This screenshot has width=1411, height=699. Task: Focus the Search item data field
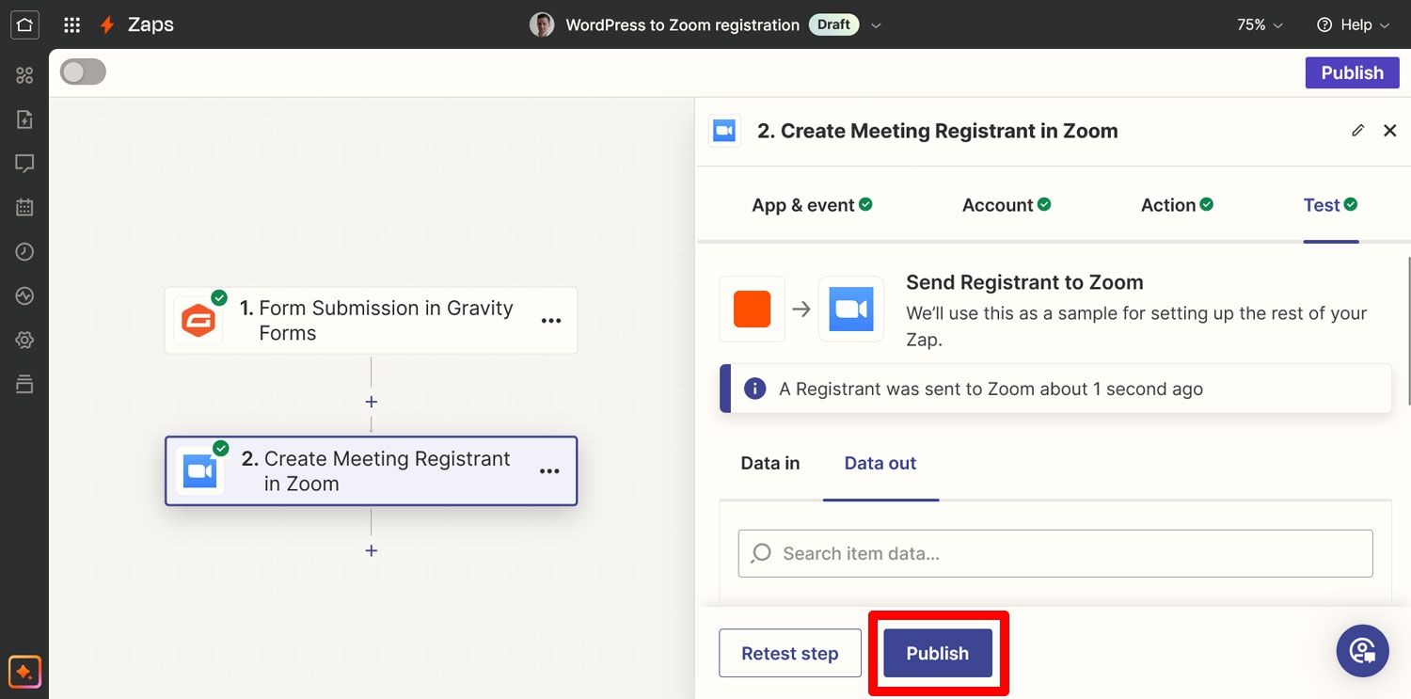[x=1055, y=553]
